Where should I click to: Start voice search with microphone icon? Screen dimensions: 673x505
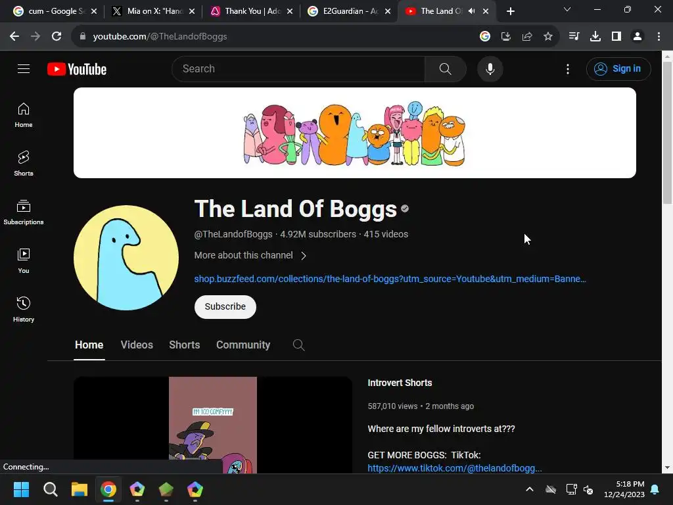490,68
